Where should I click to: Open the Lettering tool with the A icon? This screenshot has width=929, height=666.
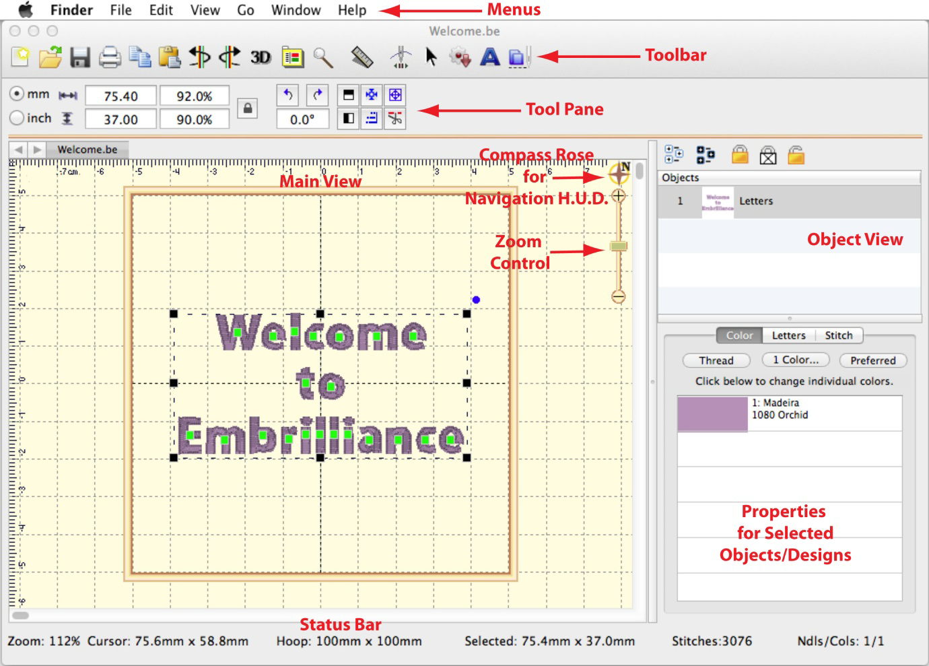pyautogui.click(x=489, y=57)
